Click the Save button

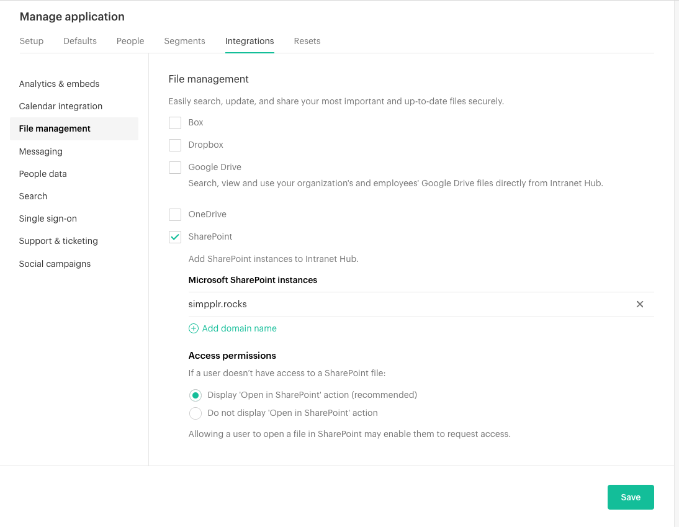(631, 497)
